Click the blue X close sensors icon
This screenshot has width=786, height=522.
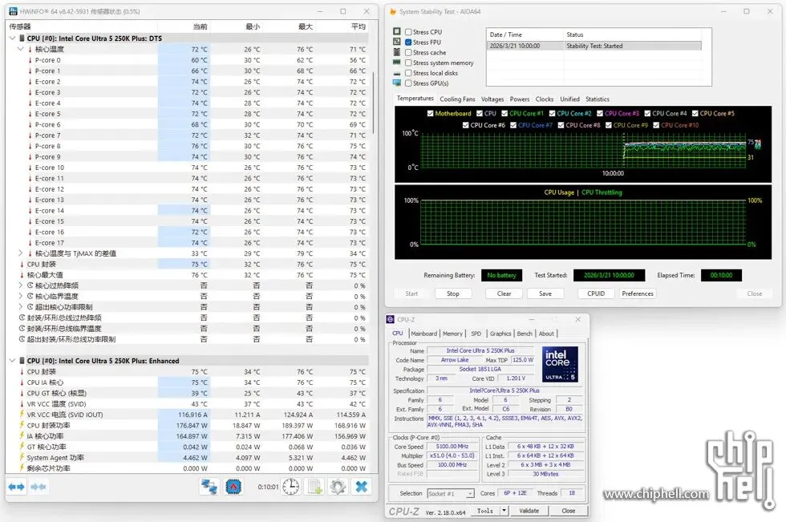[362, 487]
